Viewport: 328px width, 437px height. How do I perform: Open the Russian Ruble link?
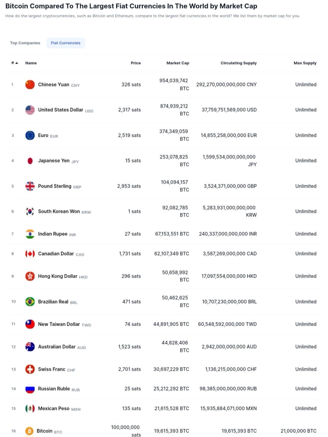(x=54, y=389)
